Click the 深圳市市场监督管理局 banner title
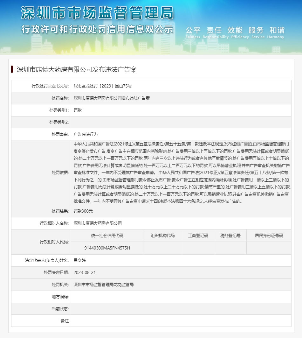The image size is (302, 338). click(x=97, y=13)
